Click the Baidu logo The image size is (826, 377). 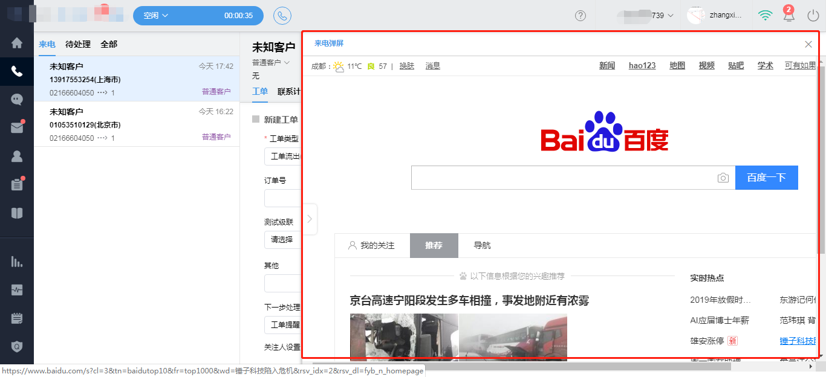pyautogui.click(x=605, y=132)
